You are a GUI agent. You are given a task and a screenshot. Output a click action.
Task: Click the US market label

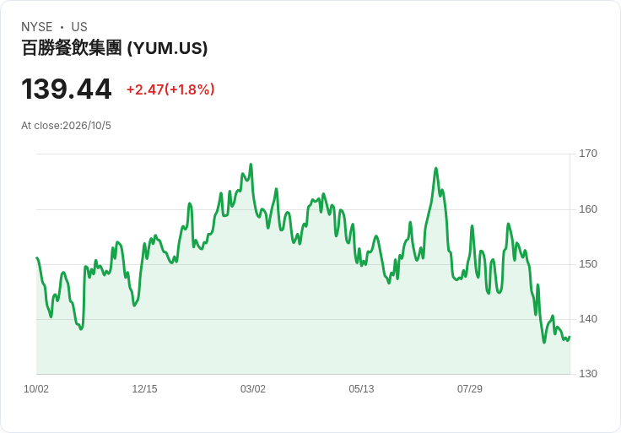79,27
